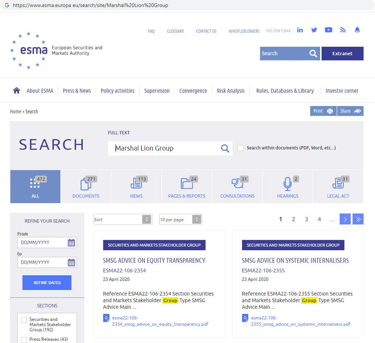Open the Rules, Databases & Library menu
Viewport: 375px width, 343px height.
285,91
